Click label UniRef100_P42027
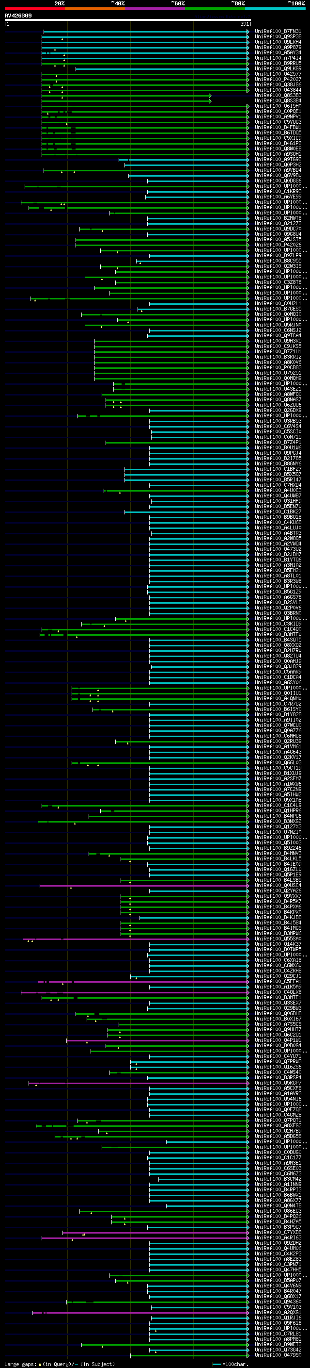Image resolution: width=310 pixels, height=1368 pixels. click(x=278, y=79)
